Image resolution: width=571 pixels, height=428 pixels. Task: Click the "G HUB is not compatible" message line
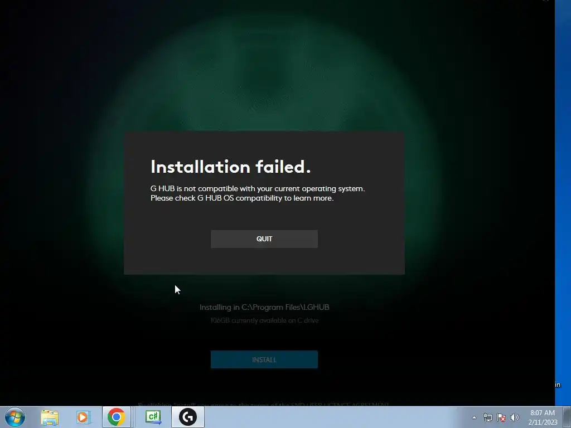pyautogui.click(x=258, y=188)
